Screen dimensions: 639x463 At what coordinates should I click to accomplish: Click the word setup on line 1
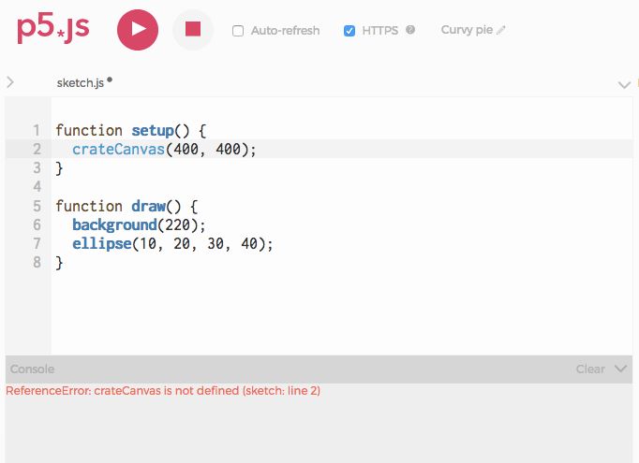153,131
